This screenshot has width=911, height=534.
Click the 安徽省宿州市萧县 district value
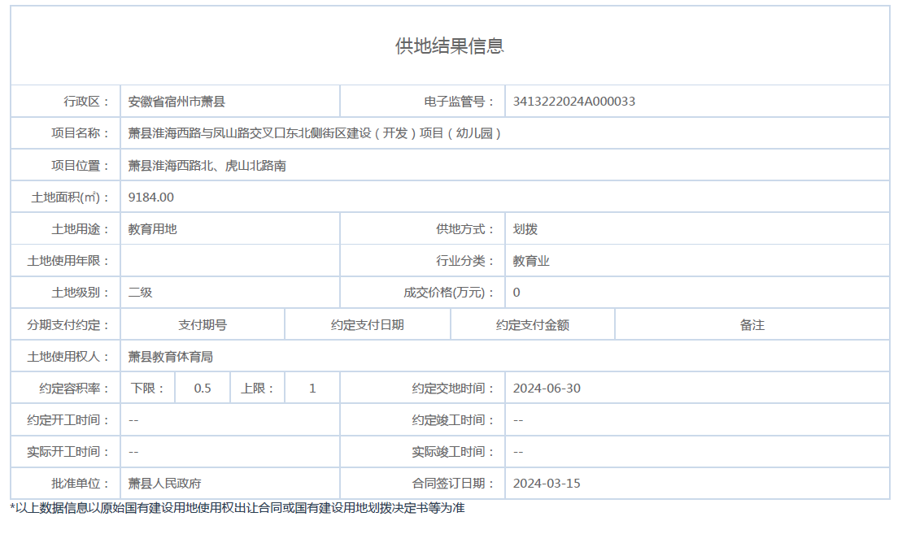pyautogui.click(x=177, y=102)
